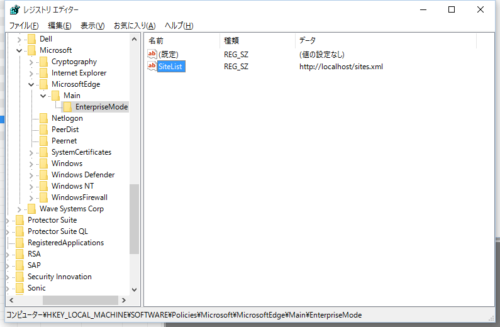Click the Windows Defender folder icon

(x=43, y=175)
